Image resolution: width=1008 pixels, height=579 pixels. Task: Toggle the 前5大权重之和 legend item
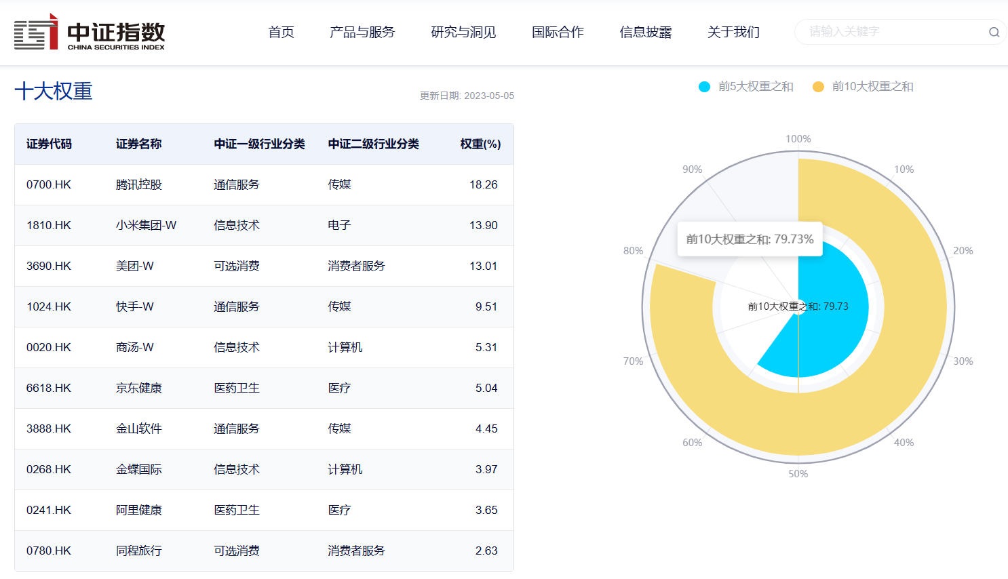tap(746, 87)
